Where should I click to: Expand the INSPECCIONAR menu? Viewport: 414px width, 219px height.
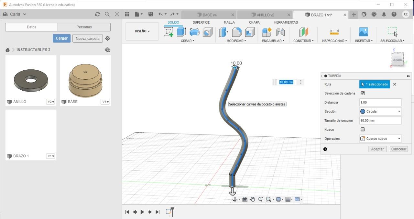(x=334, y=41)
